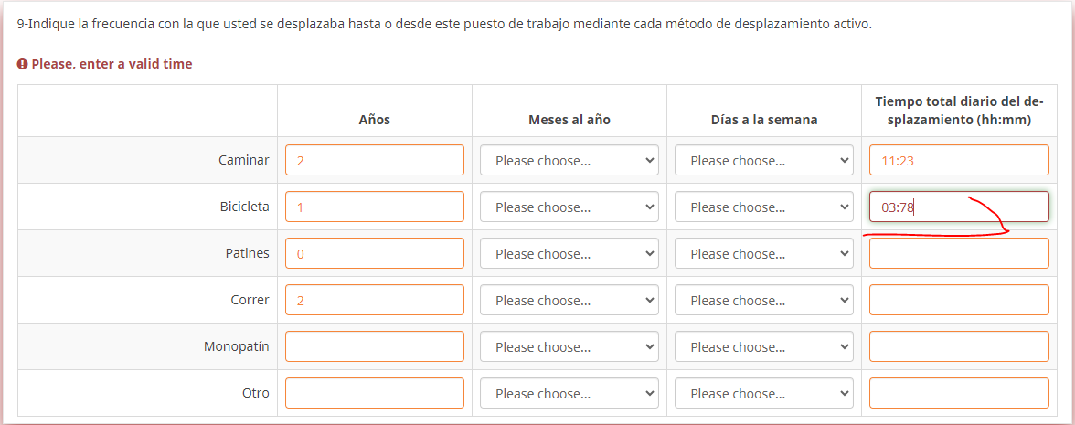Open Días a la semana dropdown for Correr
Viewport: 1075px width, 425px height.
pyautogui.click(x=763, y=300)
